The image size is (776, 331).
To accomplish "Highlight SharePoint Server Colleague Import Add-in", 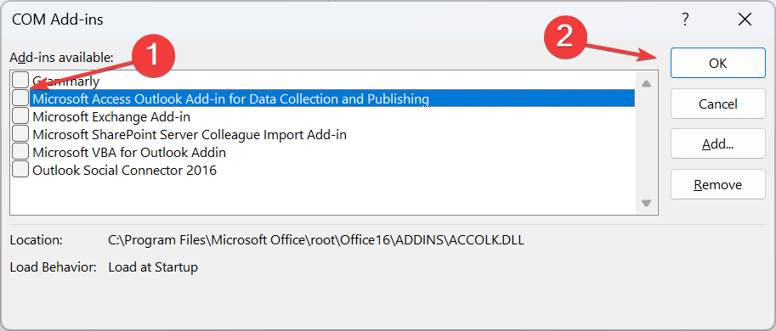I will pyautogui.click(x=190, y=134).
